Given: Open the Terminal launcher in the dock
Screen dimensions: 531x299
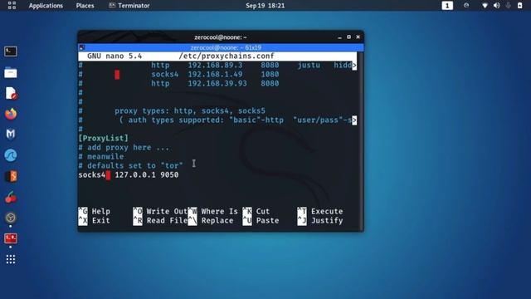Looking at the screenshot, I should [x=11, y=51].
